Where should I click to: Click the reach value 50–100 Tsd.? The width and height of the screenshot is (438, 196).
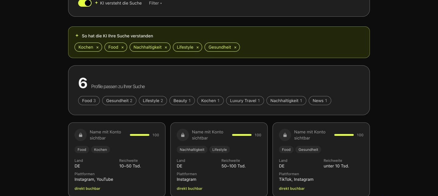[234, 166]
